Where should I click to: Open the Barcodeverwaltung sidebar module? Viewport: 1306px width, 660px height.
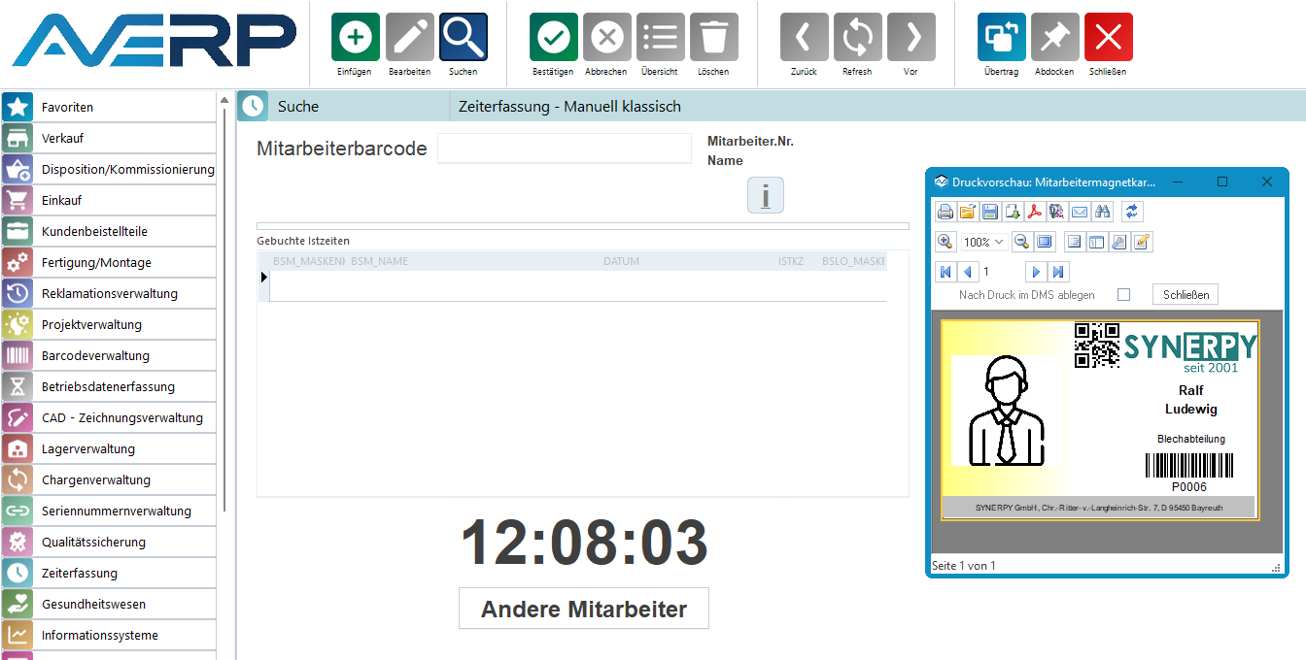[95, 355]
